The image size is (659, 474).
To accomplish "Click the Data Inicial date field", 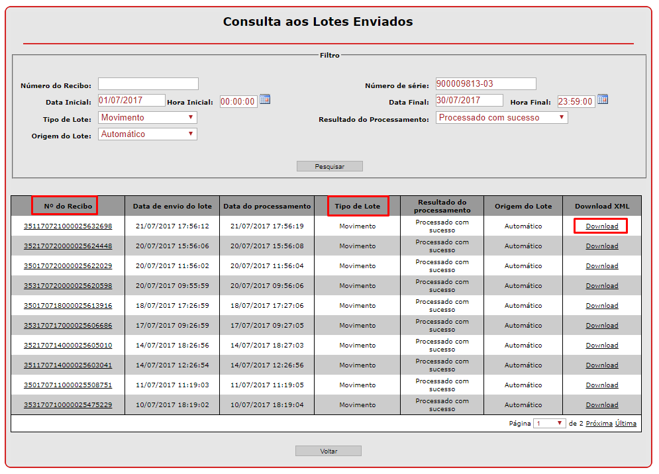I will (x=132, y=101).
